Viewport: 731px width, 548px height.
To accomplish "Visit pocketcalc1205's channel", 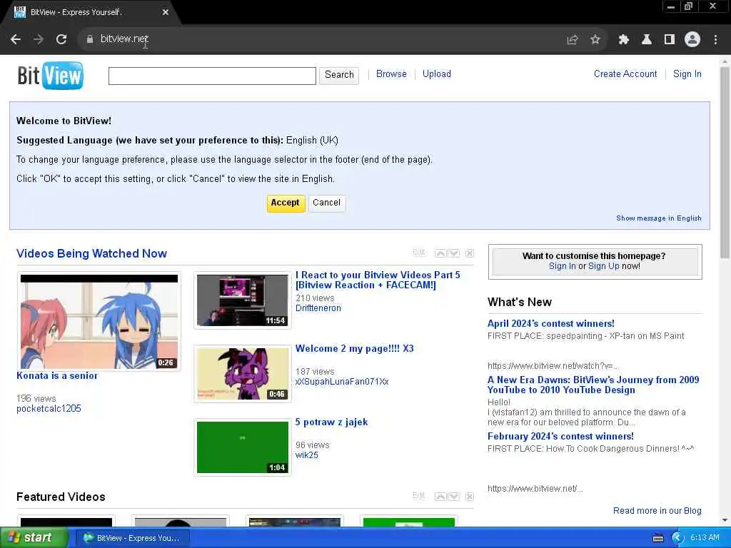I will [x=49, y=409].
